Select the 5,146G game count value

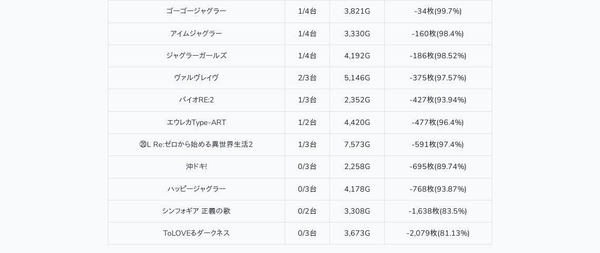pos(357,78)
